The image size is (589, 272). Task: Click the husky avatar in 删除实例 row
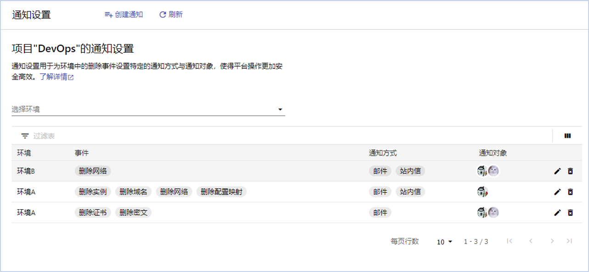click(482, 192)
